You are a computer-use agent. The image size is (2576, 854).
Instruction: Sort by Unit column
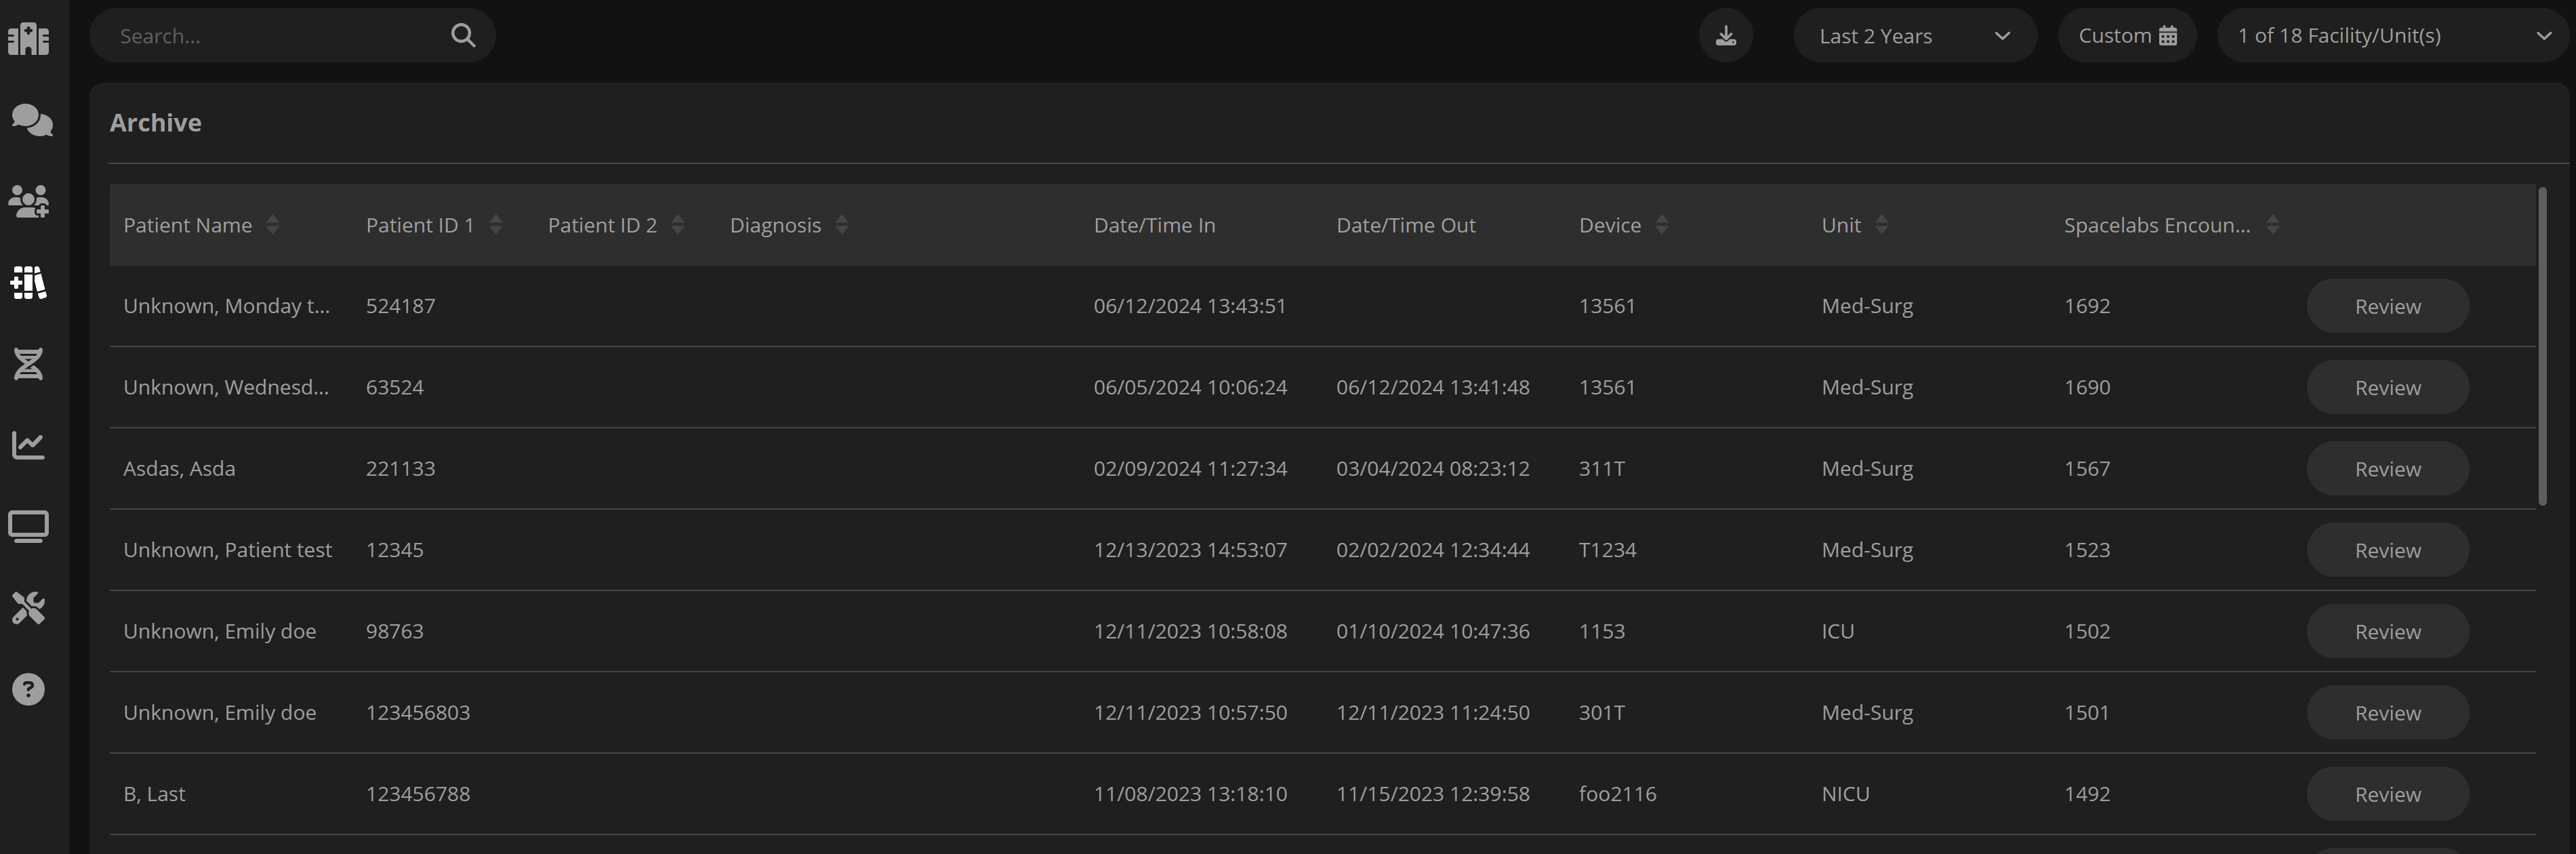[1882, 225]
